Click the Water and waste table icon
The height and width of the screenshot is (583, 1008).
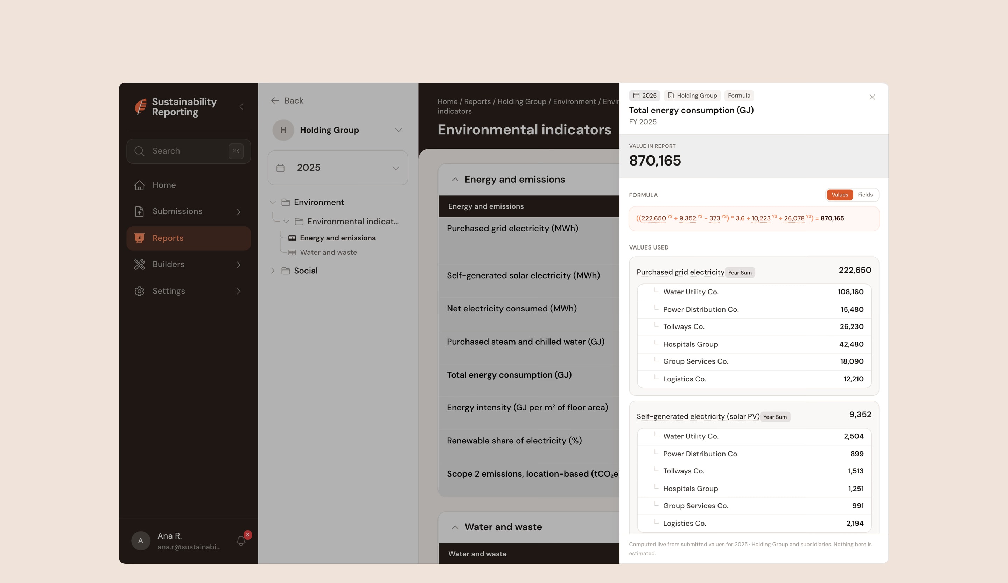[292, 253]
